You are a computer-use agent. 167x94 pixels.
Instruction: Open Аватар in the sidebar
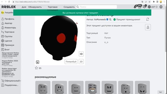tap(8, 23)
